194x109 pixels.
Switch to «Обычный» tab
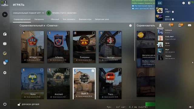click(55, 19)
